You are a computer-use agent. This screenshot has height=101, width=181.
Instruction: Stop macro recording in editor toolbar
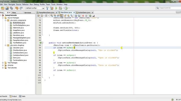[x=86, y=16]
